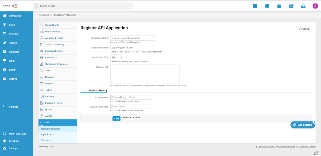321x156 pixels.
Task: Open the Application Type dropdown
Action: coord(117,57)
